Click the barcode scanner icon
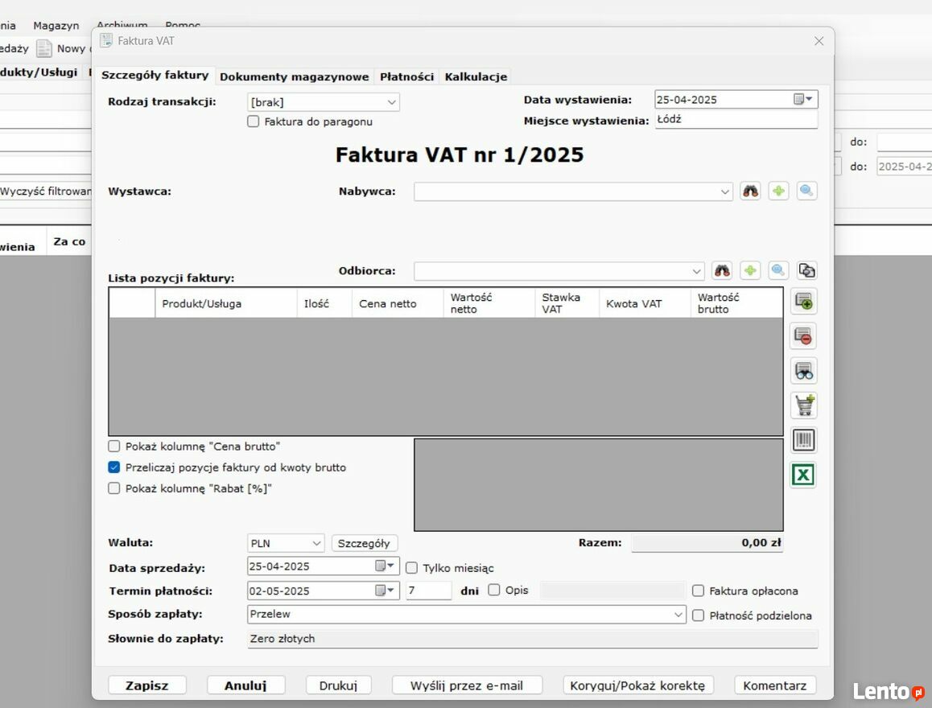Screen dimensions: 932x708 coord(803,440)
